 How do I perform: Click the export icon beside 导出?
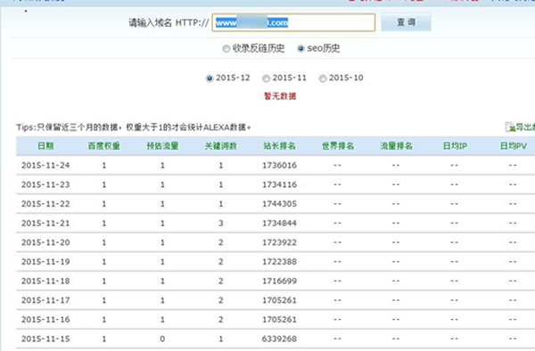click(510, 127)
